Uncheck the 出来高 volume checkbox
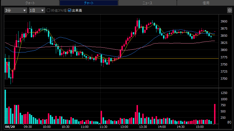The image size is (234, 131). coord(69,10)
